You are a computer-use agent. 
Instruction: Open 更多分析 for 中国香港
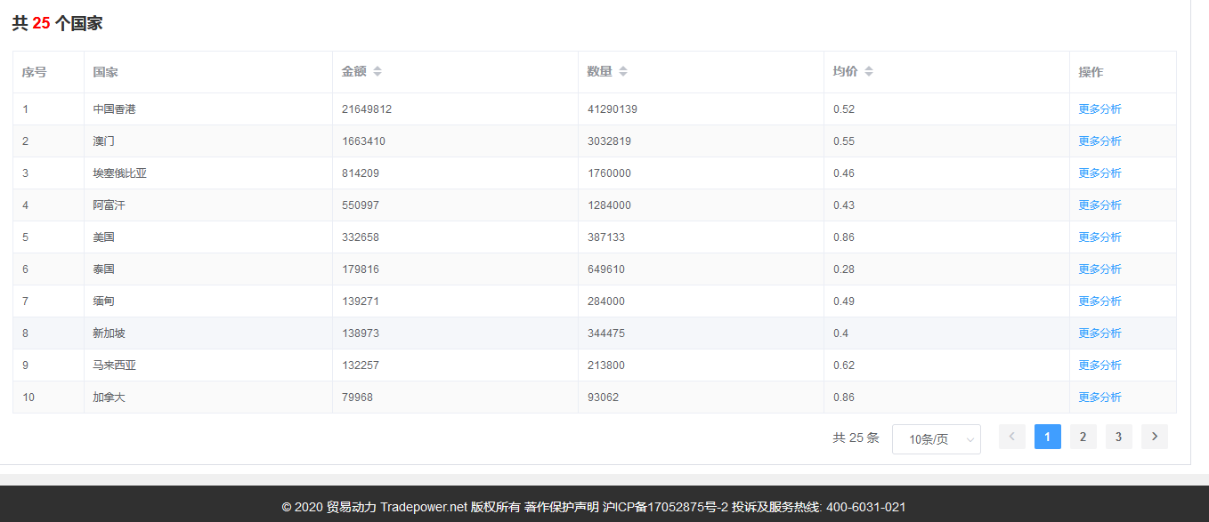pyautogui.click(x=1100, y=108)
